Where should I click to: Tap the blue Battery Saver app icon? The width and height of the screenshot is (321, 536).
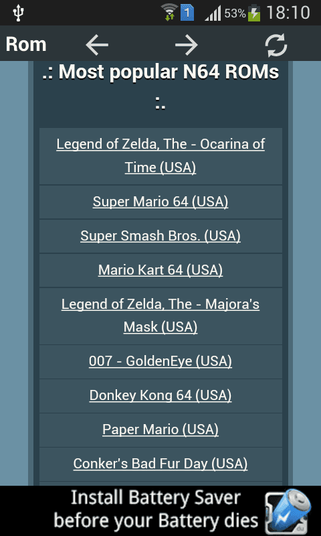[288, 511]
